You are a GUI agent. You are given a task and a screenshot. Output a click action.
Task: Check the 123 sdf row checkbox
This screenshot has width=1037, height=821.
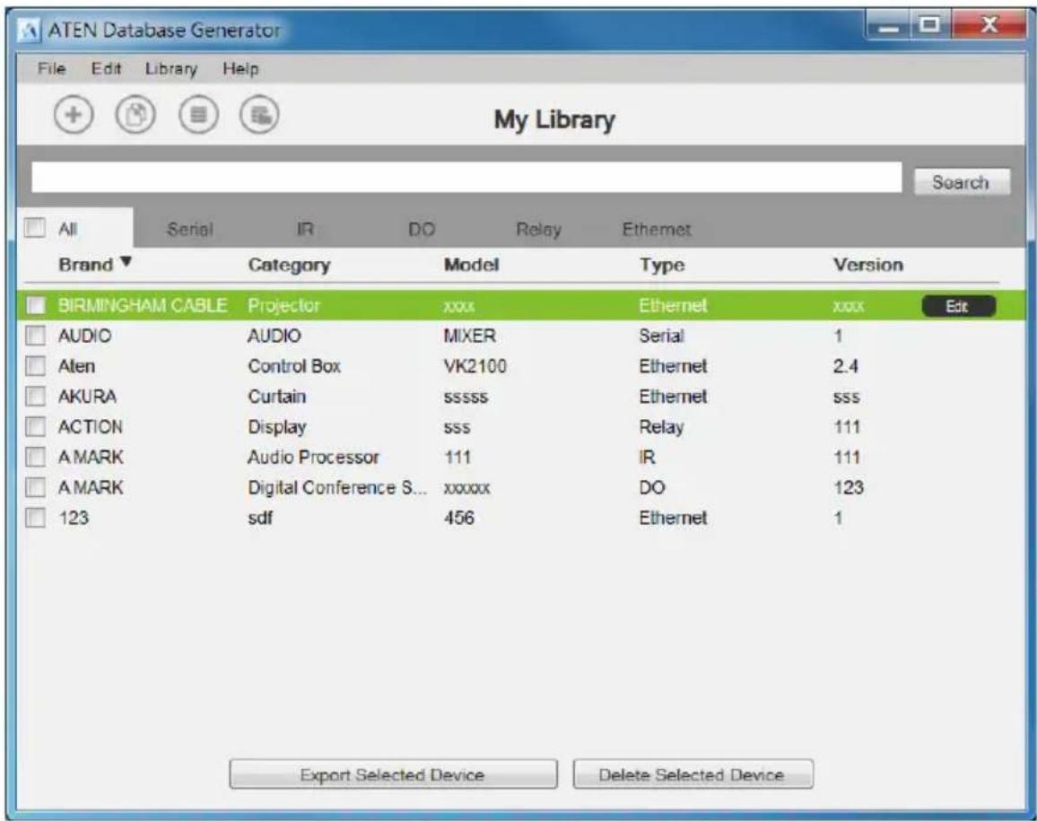tap(35, 518)
